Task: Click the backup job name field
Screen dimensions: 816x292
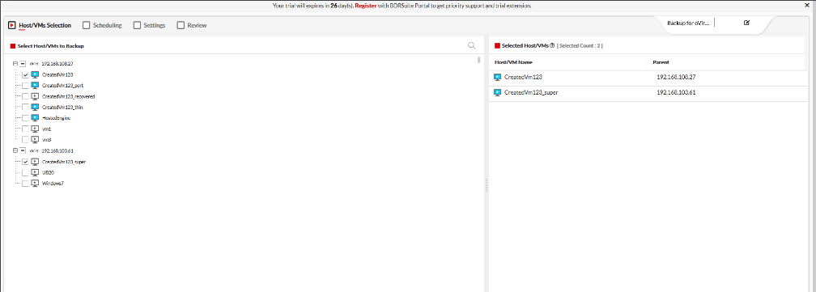Action: pos(688,23)
